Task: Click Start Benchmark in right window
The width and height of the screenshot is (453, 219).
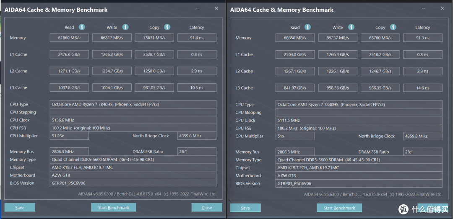Action: (339, 208)
